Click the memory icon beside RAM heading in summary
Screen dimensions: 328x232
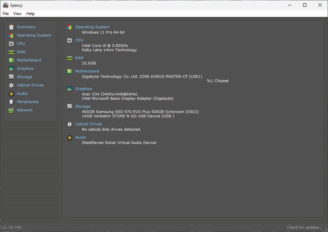click(70, 58)
